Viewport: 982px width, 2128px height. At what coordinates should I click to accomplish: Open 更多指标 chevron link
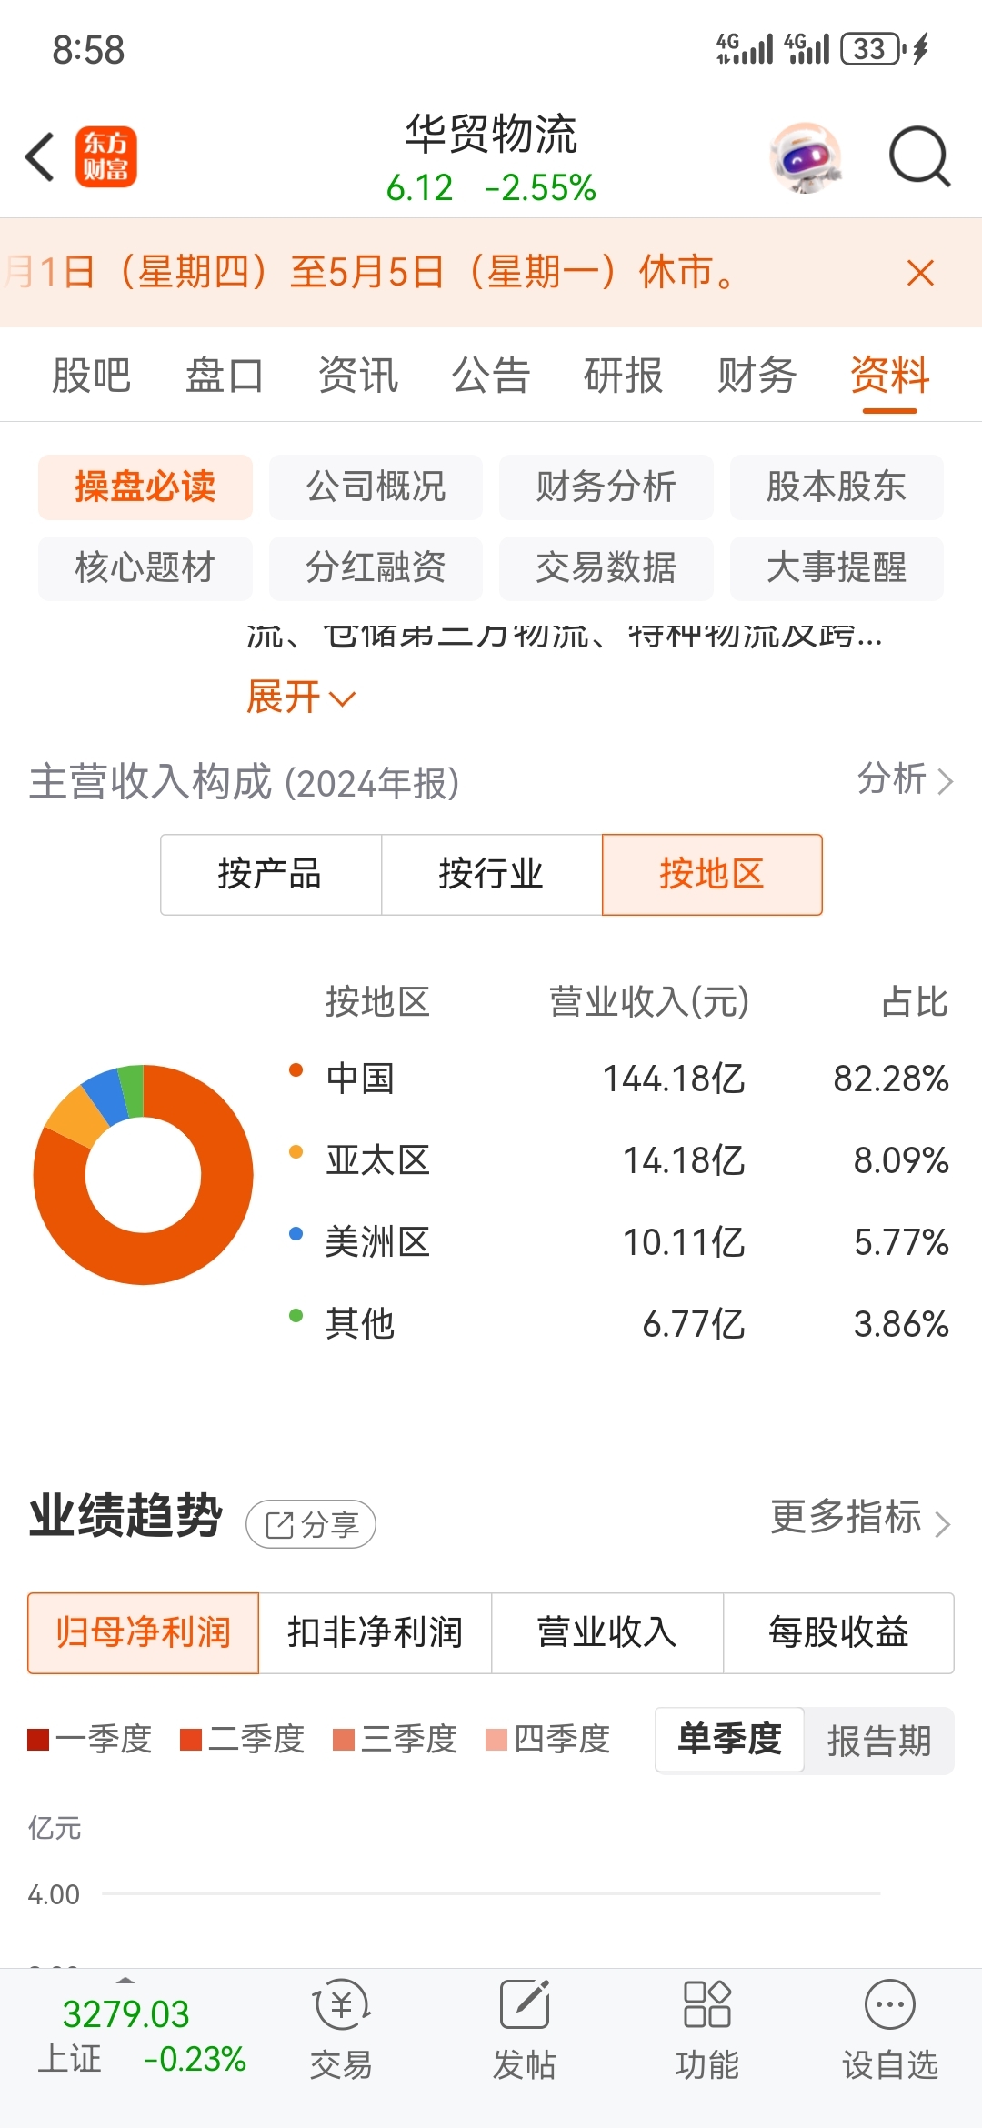tap(861, 1518)
